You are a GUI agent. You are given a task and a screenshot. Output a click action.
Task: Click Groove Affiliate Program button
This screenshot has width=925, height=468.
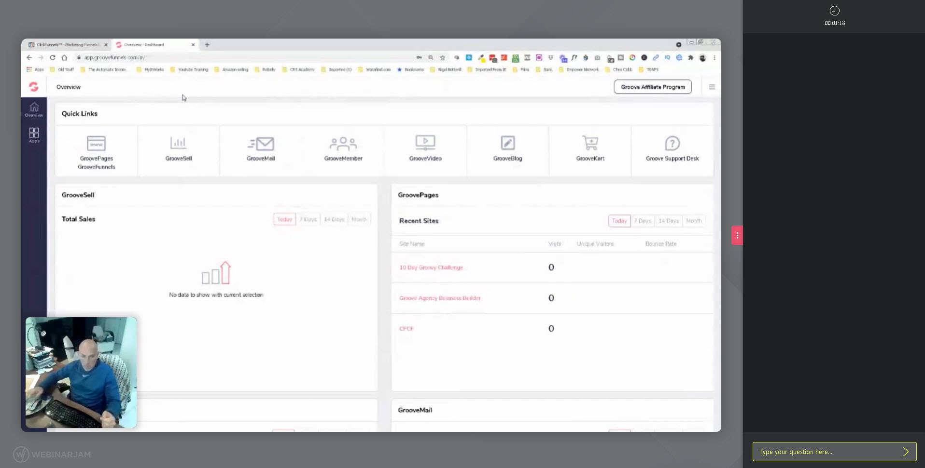point(653,87)
